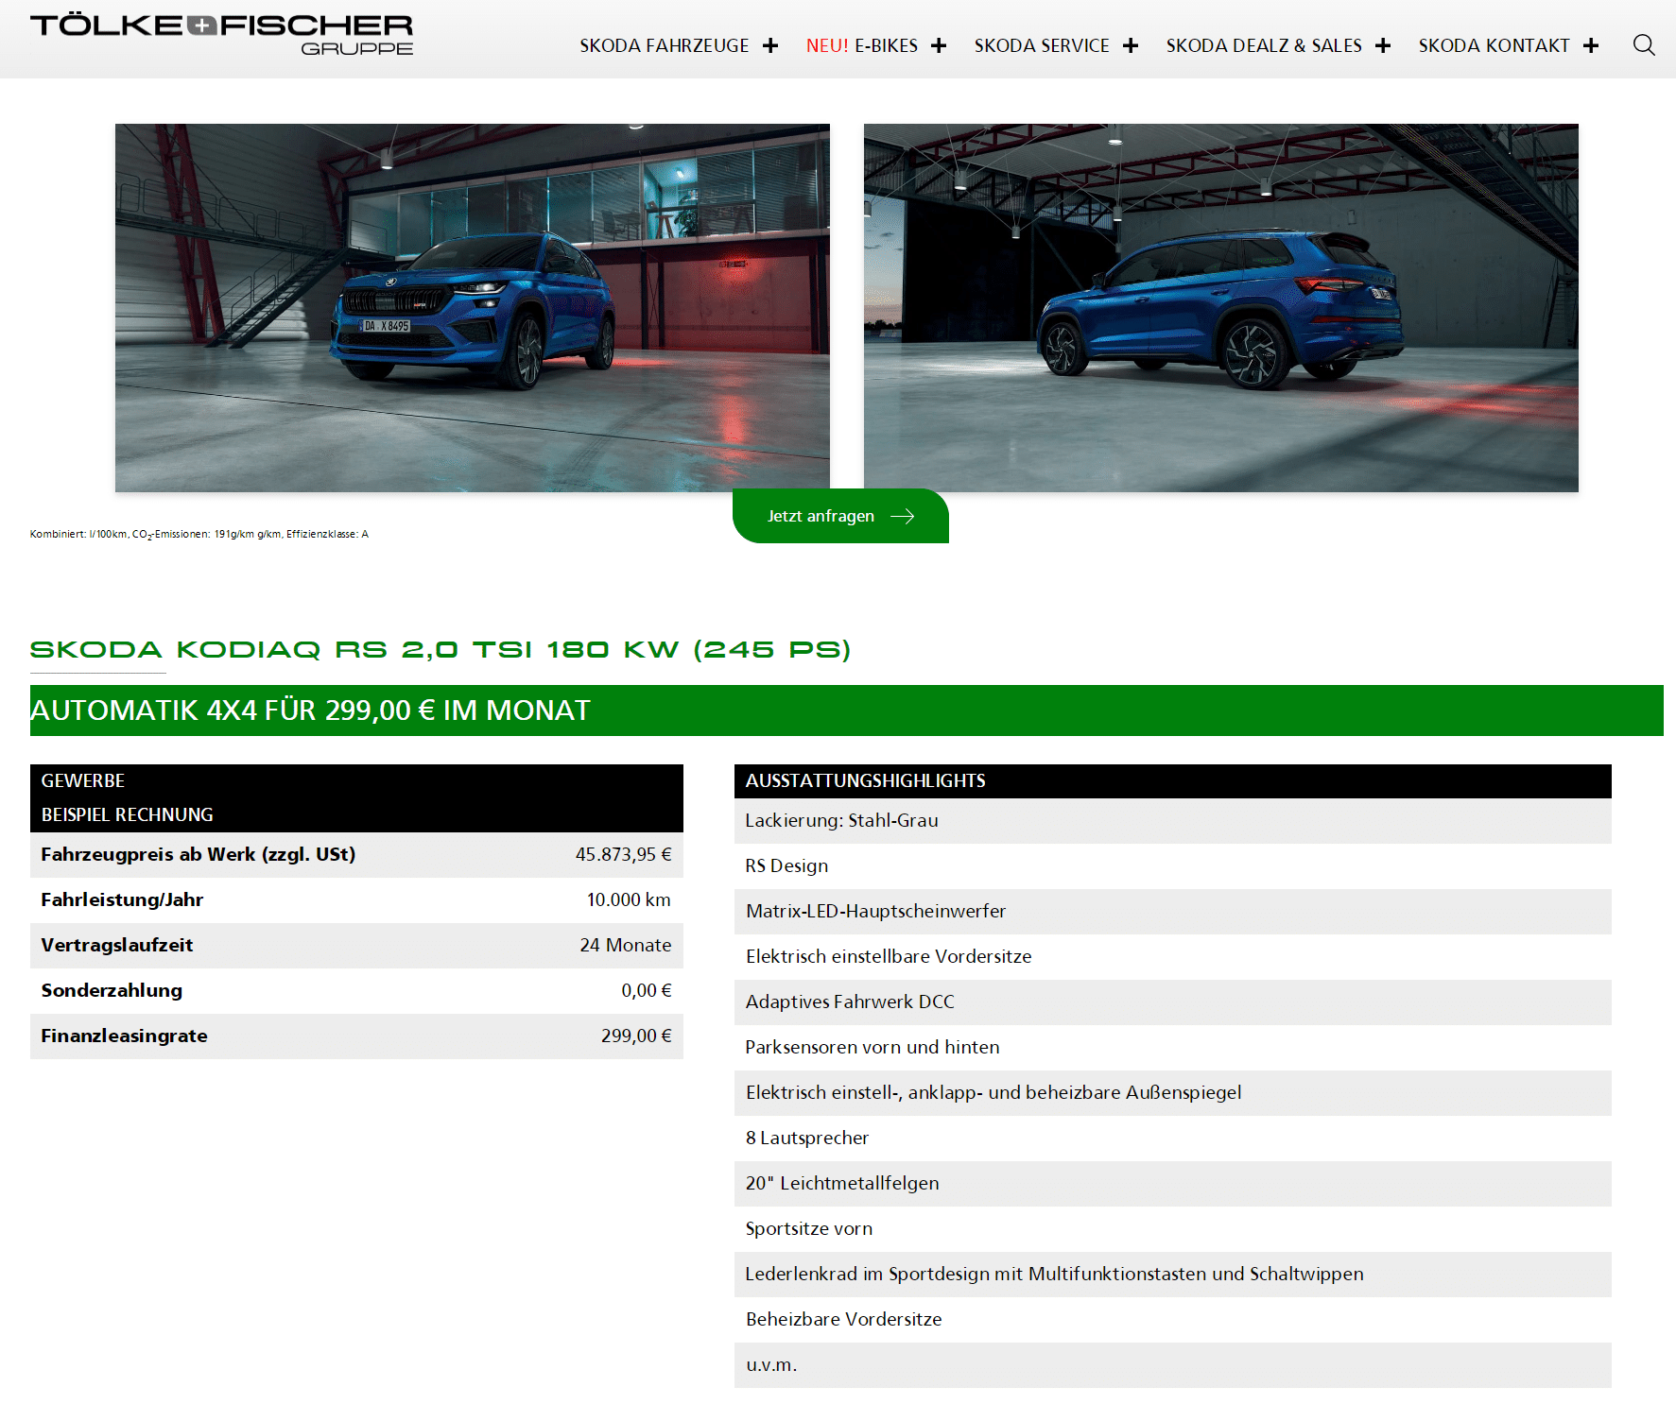Click the Tölke & Fischer Gruppe logo
The width and height of the screenshot is (1676, 1404).
pos(222,35)
